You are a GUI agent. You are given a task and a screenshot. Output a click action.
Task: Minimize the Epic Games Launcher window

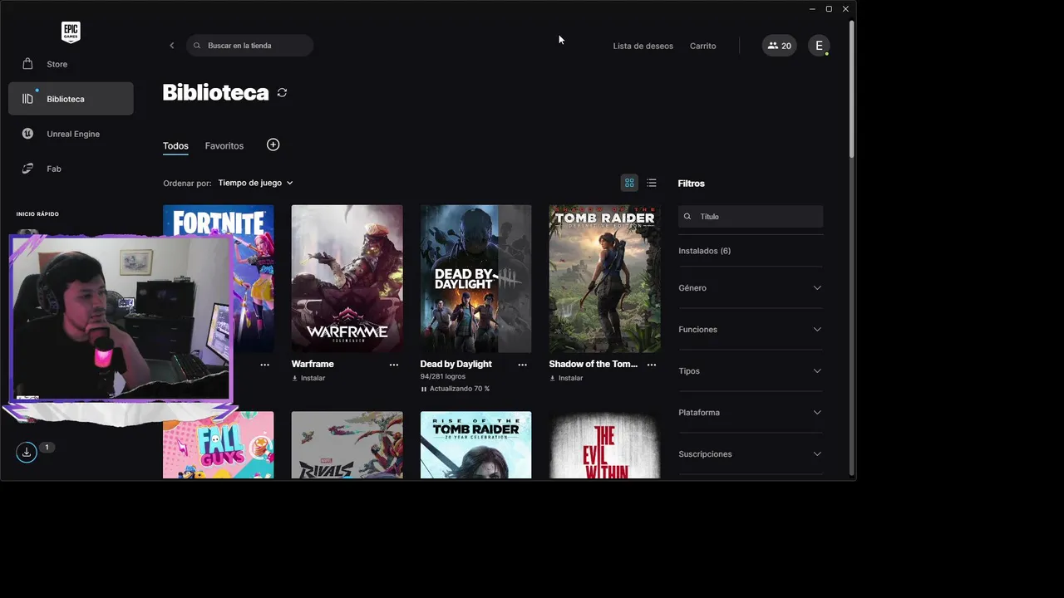point(812,9)
